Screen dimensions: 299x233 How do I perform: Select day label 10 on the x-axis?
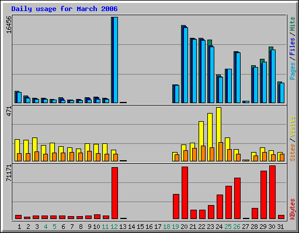[x=96, y=227]
